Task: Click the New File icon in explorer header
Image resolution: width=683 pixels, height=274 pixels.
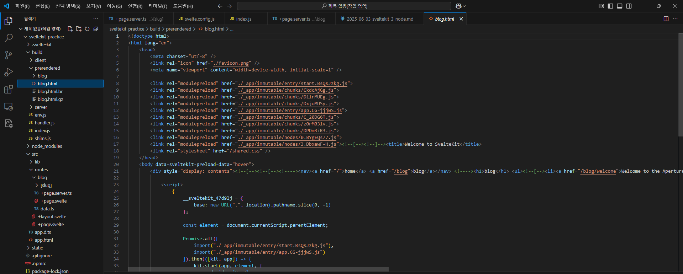Action: pyautogui.click(x=70, y=29)
